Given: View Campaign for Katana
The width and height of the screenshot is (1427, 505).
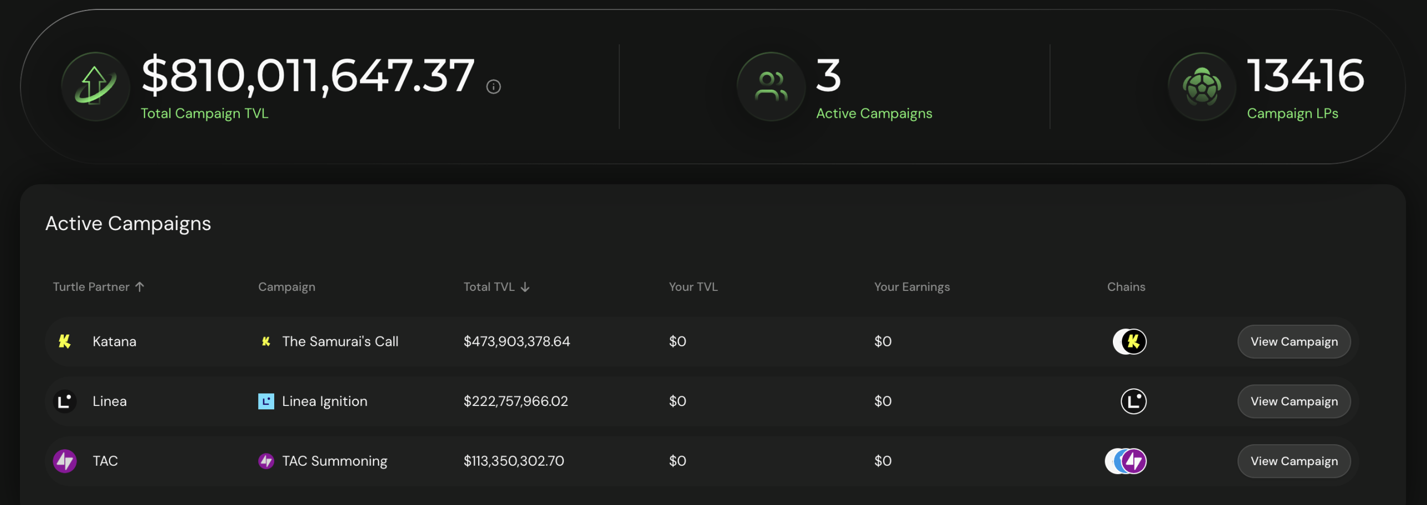Looking at the screenshot, I should pyautogui.click(x=1293, y=341).
